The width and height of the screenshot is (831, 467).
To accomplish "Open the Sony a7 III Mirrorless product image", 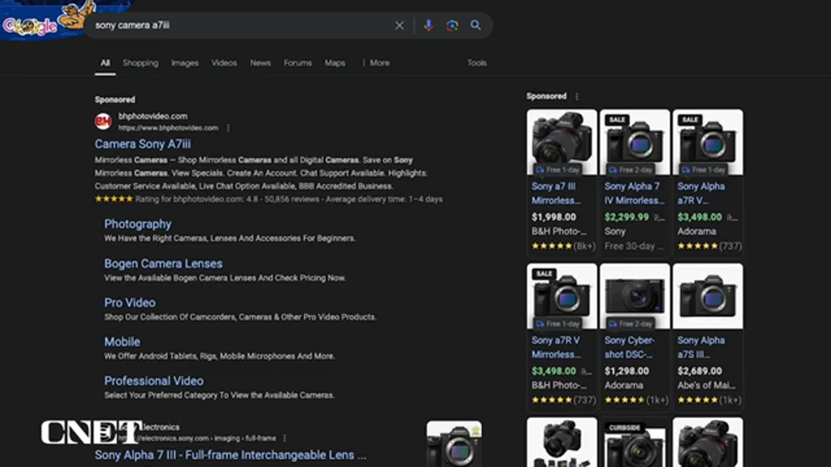I will pos(562,142).
